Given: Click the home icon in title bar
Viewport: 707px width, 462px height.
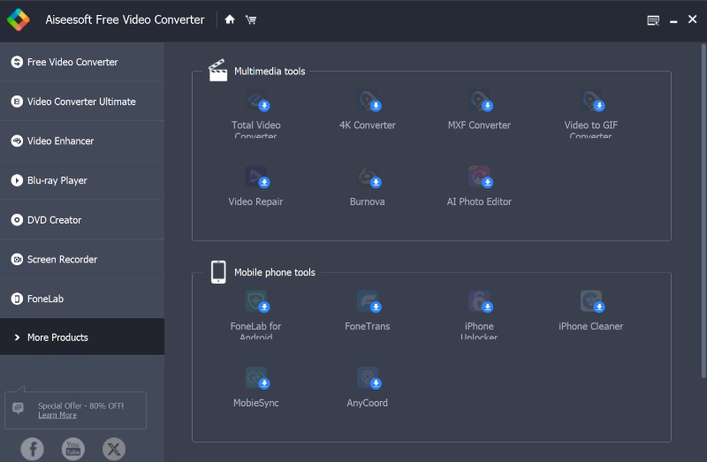Looking at the screenshot, I should coord(230,19).
